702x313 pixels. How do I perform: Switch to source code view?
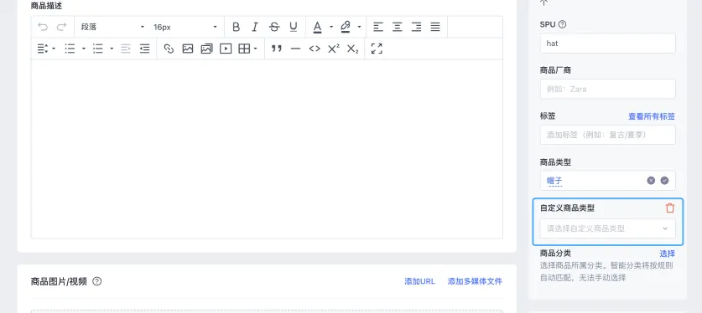315,49
